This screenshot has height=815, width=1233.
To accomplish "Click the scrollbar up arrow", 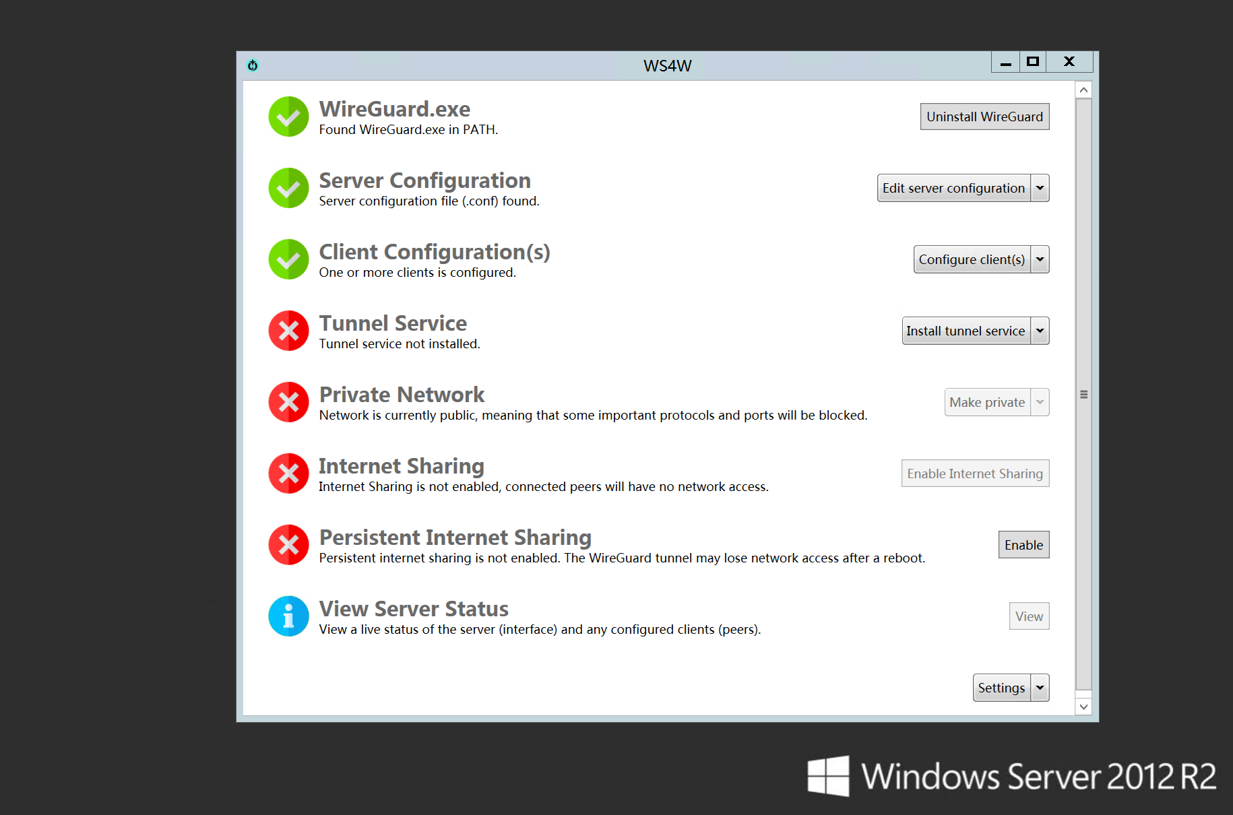I will 1083,90.
